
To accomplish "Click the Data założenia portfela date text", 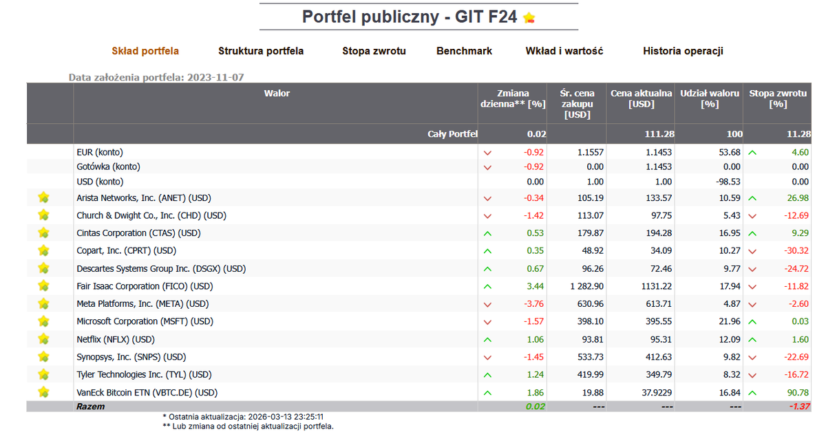I will pos(156,77).
